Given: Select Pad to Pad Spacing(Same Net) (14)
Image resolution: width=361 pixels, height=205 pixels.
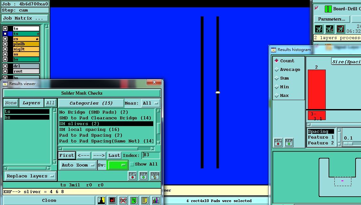Looking at the screenshot, I should [x=106, y=141].
